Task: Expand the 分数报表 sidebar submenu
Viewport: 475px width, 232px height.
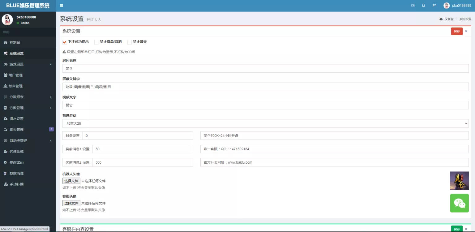Action: coord(28,97)
